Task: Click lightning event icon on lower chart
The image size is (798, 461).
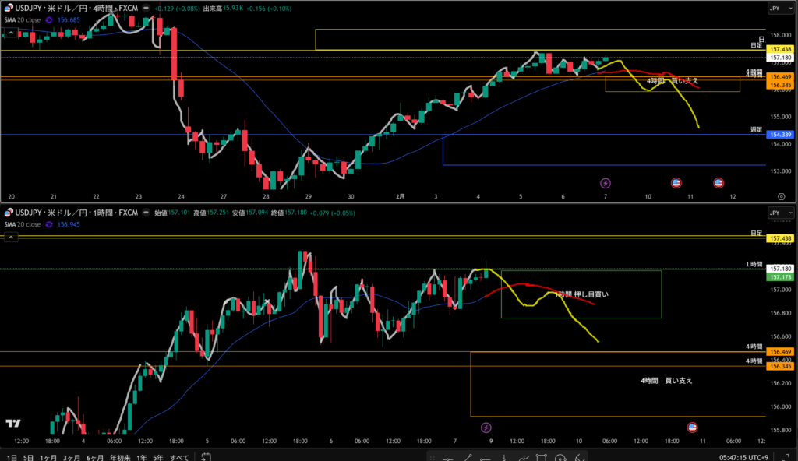Action: [x=486, y=427]
